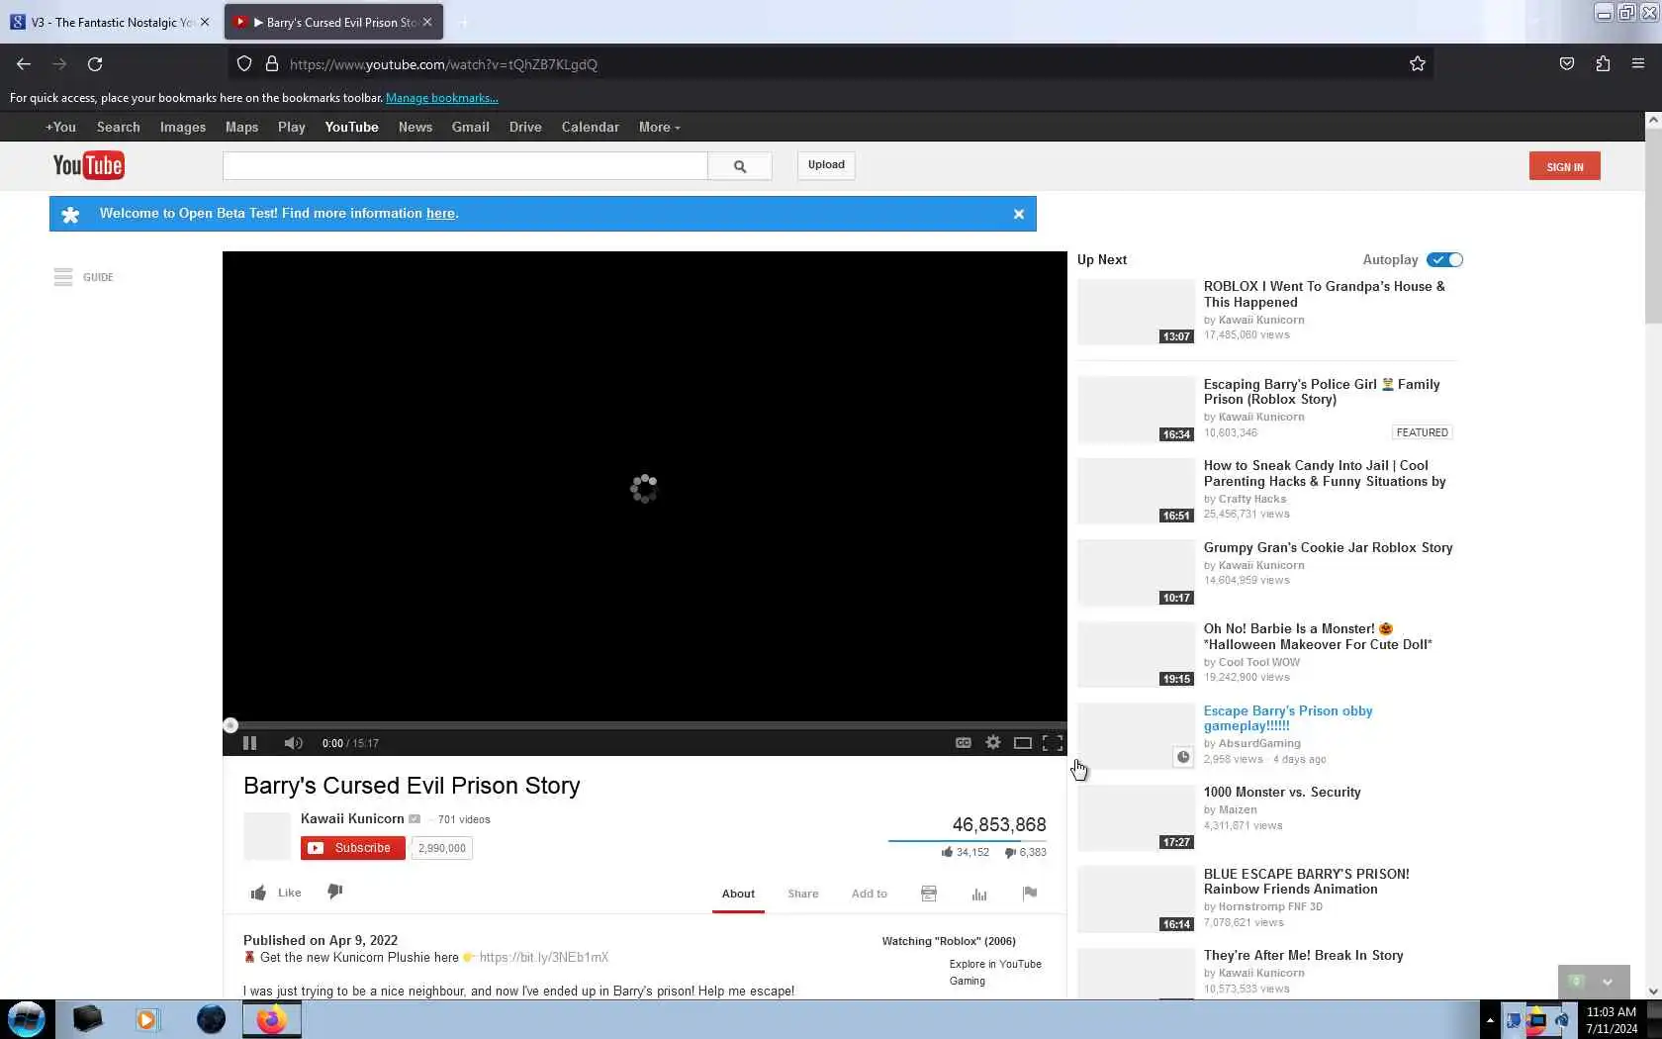Bookmark this page with the star

1418,64
